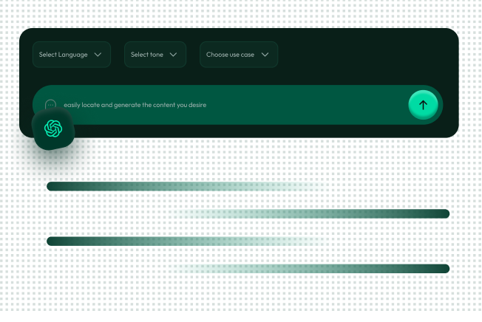Click the chevron beside Select tone
This screenshot has height=322, width=482.
click(173, 55)
